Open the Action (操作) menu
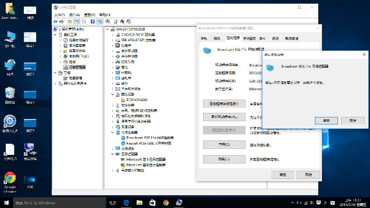 coord(74,15)
